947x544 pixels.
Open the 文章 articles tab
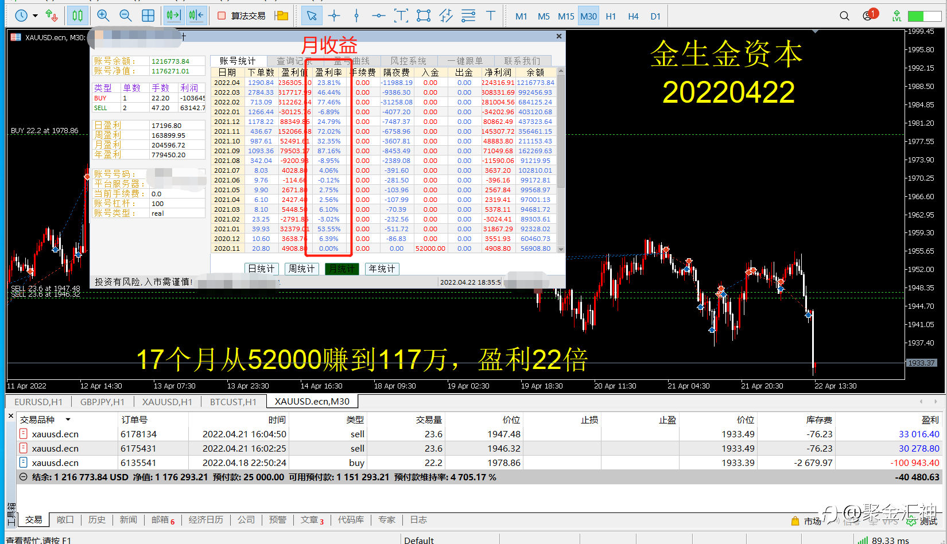312,519
